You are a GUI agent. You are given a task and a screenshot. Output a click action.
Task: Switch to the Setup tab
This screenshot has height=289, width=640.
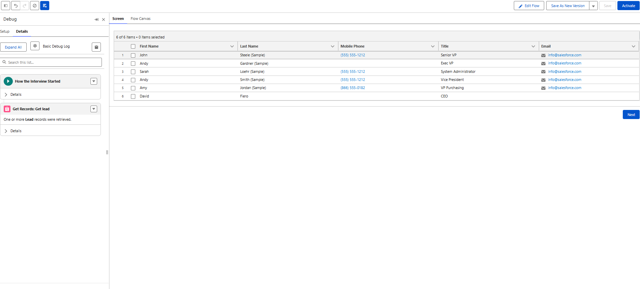click(x=5, y=31)
